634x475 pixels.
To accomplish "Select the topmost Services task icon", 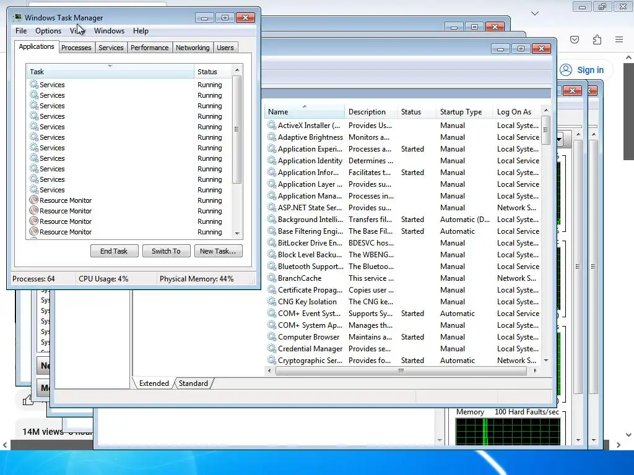I will click(x=34, y=84).
